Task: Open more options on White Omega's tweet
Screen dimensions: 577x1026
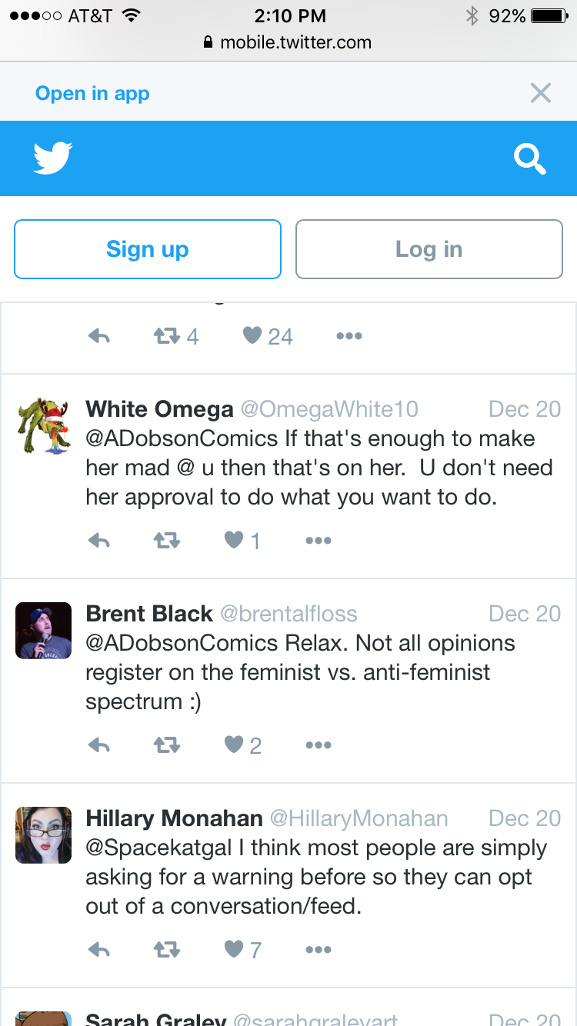Action: point(318,541)
